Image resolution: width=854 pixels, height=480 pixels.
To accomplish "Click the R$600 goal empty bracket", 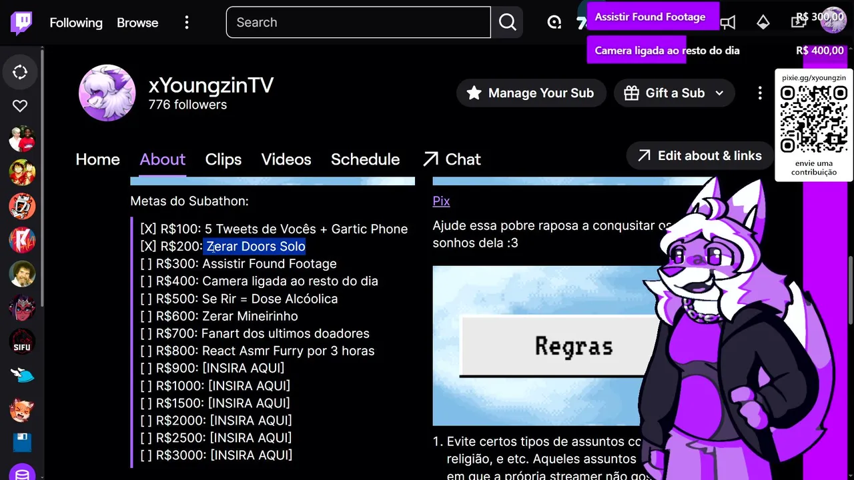I will point(146,316).
